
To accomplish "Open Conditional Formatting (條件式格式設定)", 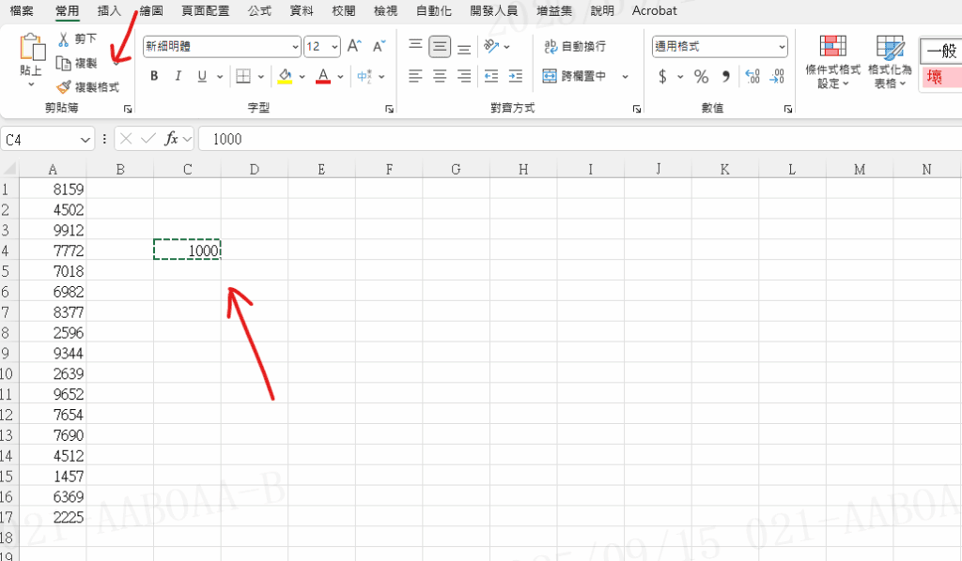I will (832, 61).
